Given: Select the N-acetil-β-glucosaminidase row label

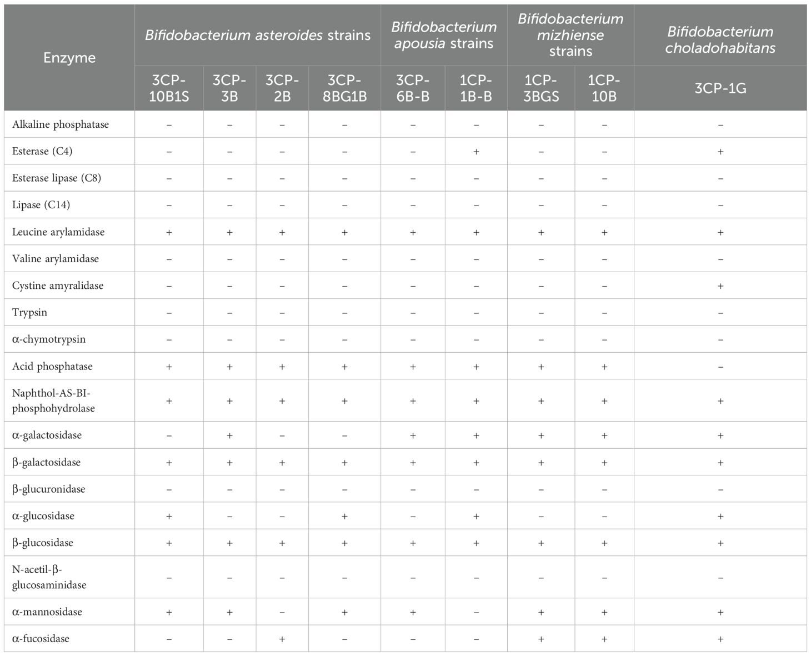Looking at the screenshot, I should coord(49,577).
